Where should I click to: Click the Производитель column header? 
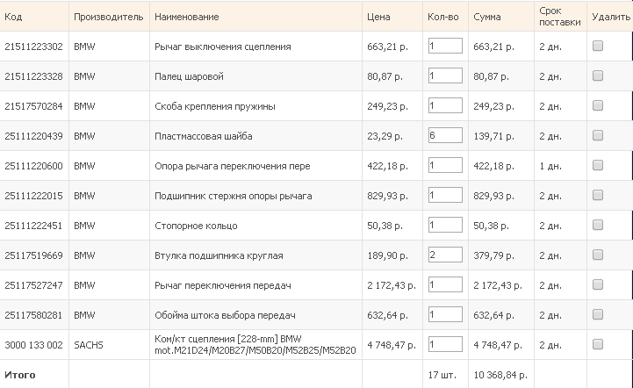(x=108, y=17)
